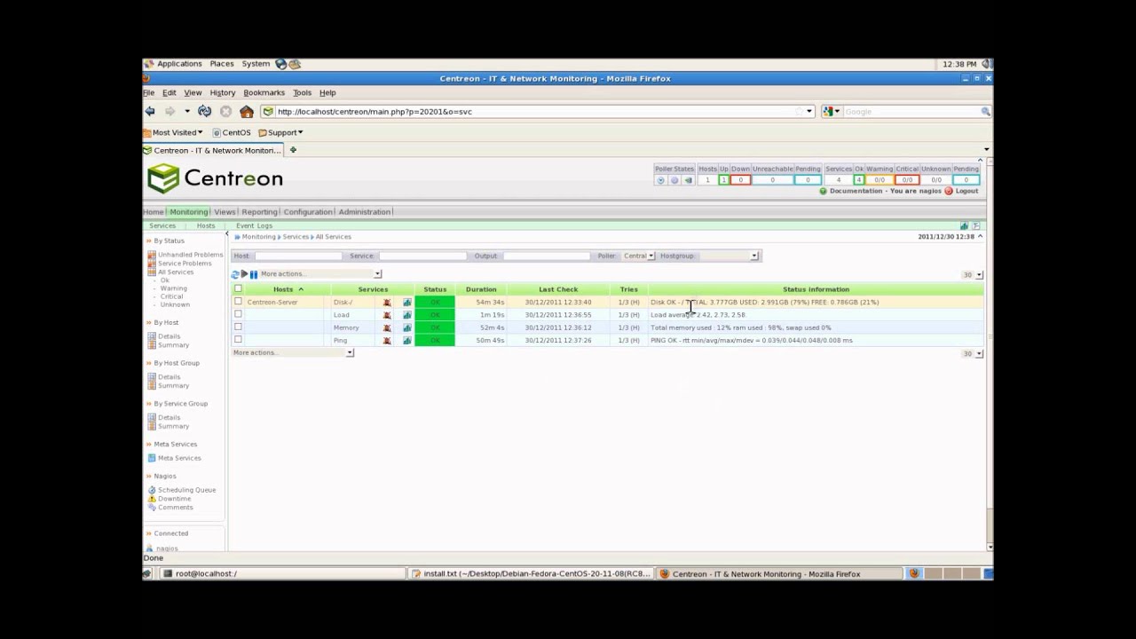This screenshot has width=1136, height=639.
Task: Open Firefox Tools menu
Action: point(302,92)
